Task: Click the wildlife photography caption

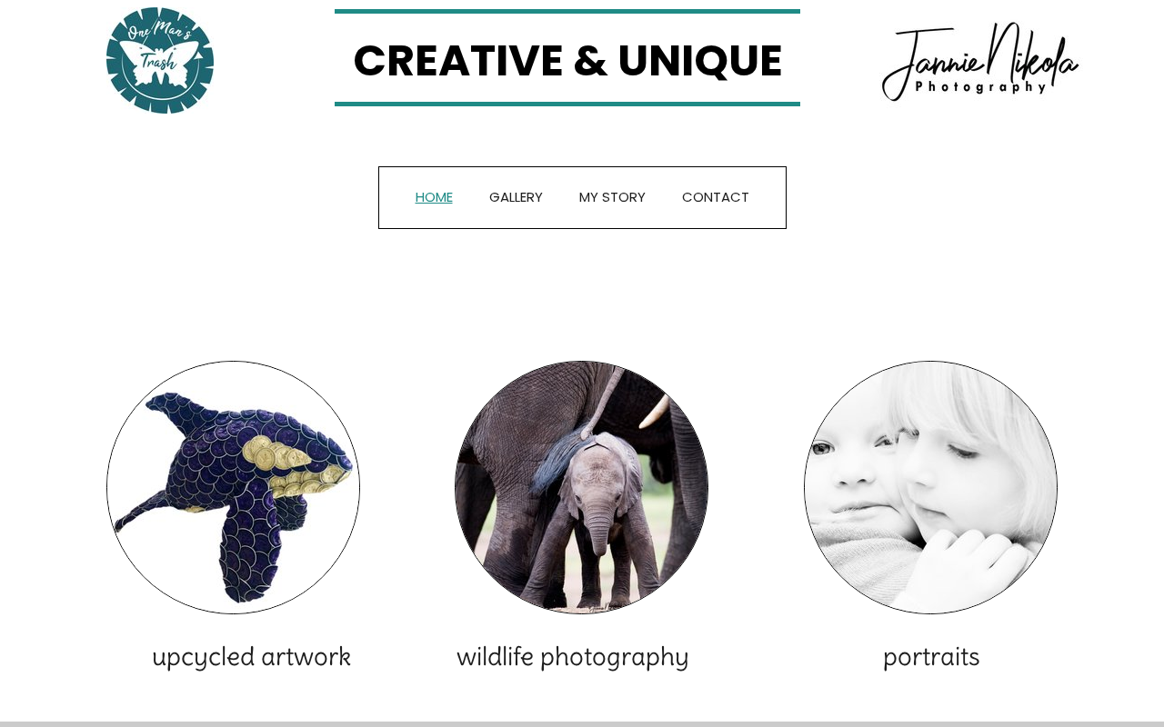Action: tap(573, 657)
